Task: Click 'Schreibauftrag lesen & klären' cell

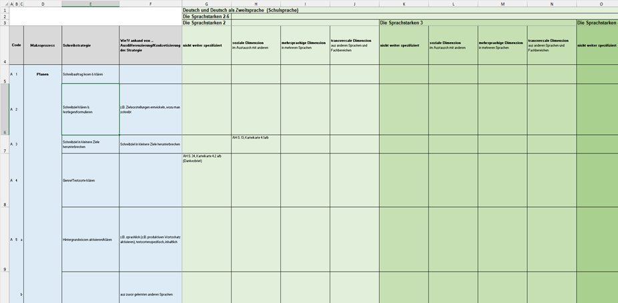Action: click(x=90, y=74)
